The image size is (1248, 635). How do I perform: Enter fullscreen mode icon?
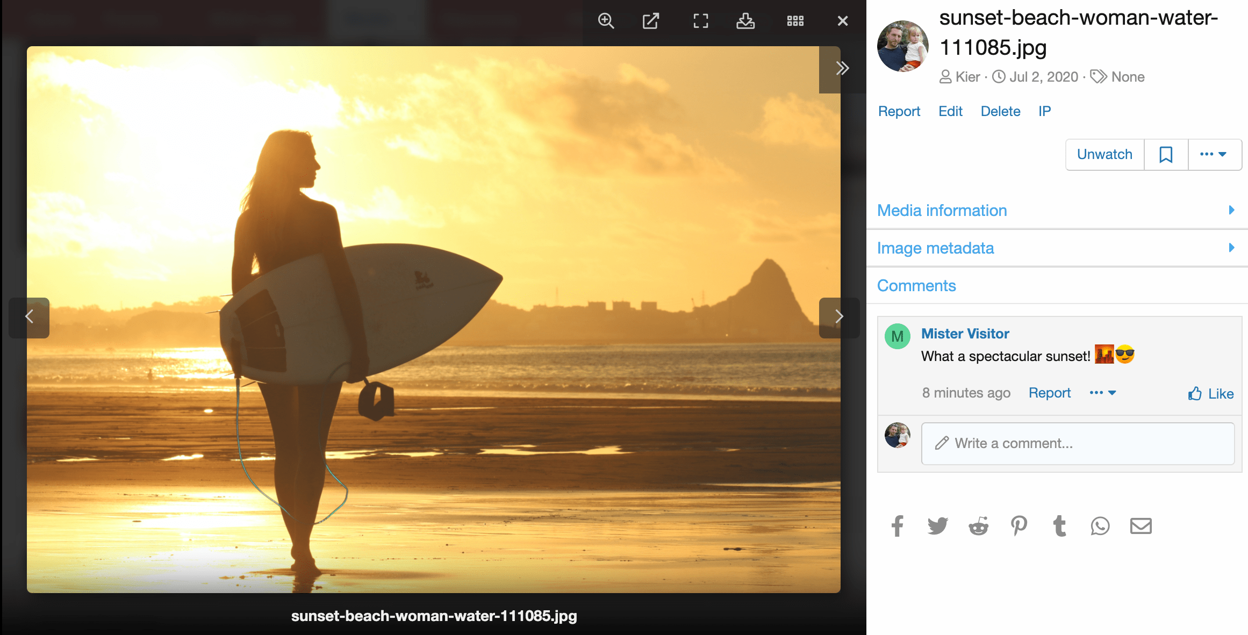coord(700,21)
